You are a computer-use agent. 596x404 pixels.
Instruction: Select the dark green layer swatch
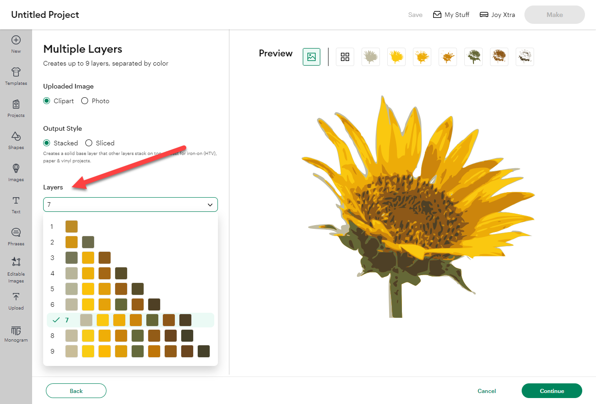click(152, 320)
